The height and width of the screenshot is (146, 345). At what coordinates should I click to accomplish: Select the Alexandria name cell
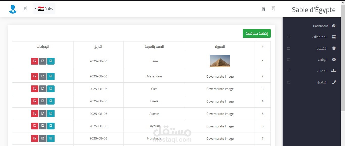pyautogui.click(x=154, y=76)
